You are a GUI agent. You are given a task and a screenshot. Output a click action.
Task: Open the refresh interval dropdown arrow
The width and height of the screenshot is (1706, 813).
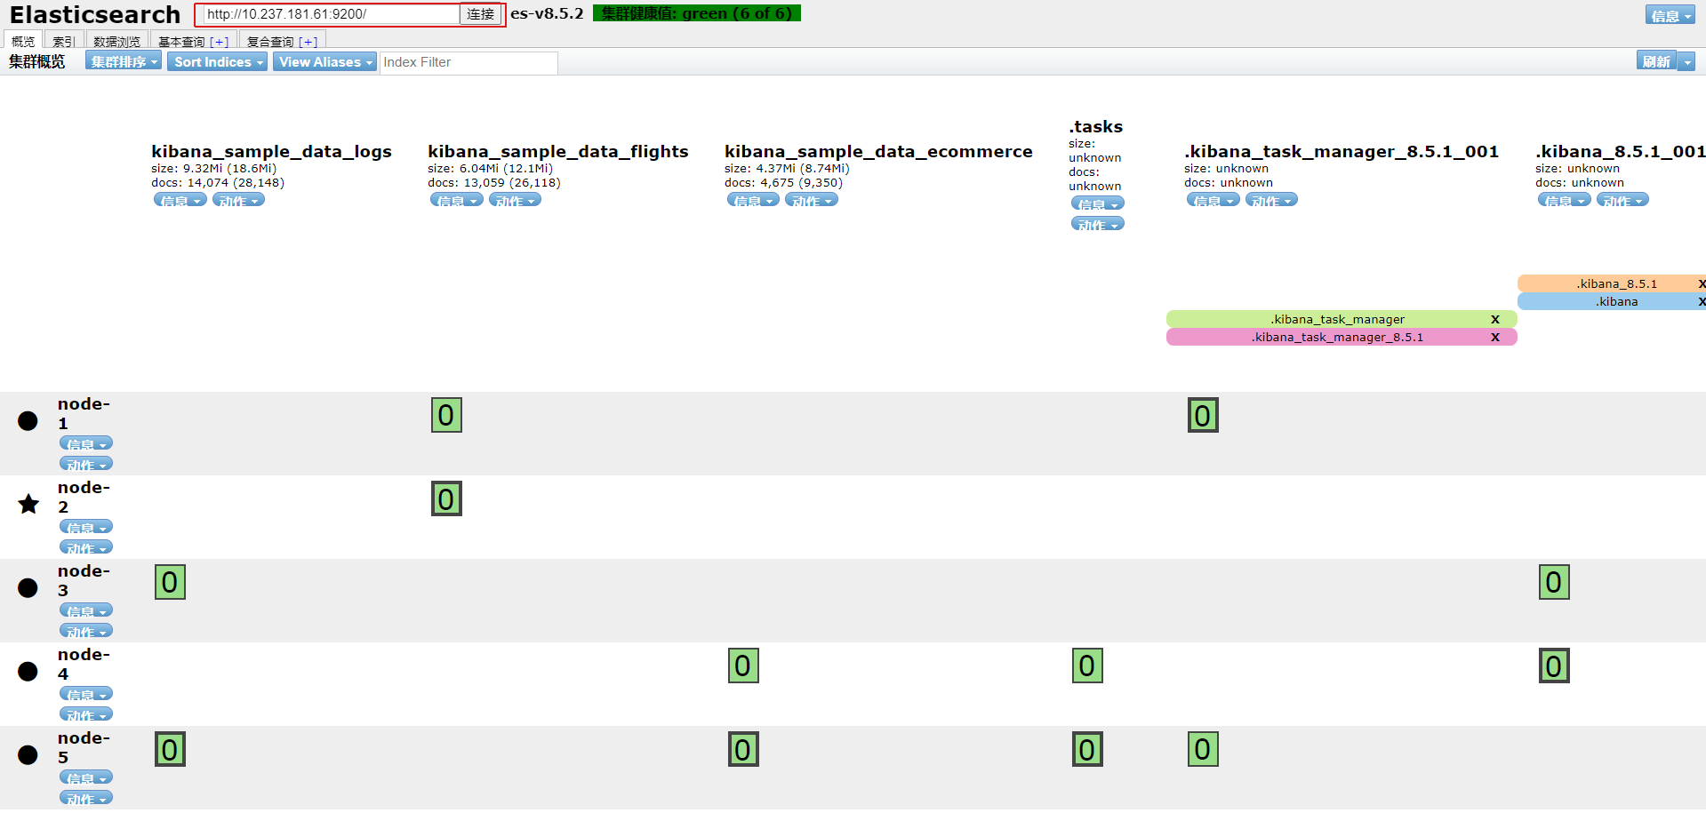(x=1686, y=61)
